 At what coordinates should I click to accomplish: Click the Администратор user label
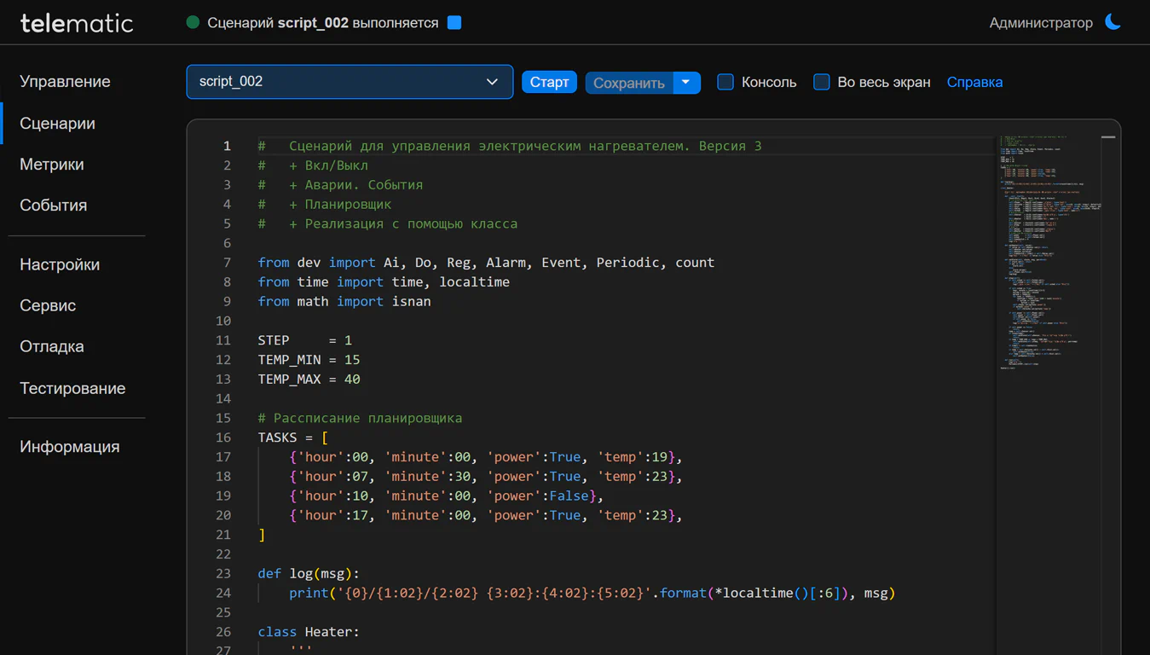coord(1041,23)
